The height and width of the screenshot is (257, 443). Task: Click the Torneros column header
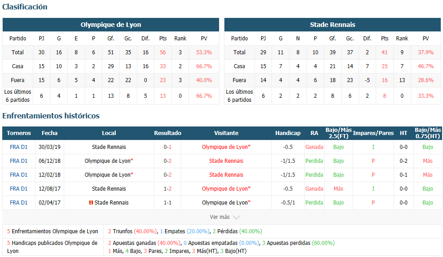pos(19,133)
